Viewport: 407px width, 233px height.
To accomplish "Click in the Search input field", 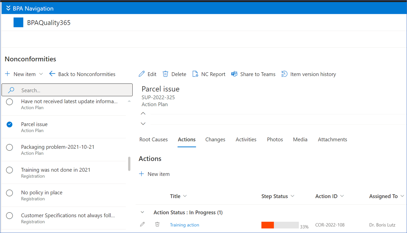I will pos(67,90).
